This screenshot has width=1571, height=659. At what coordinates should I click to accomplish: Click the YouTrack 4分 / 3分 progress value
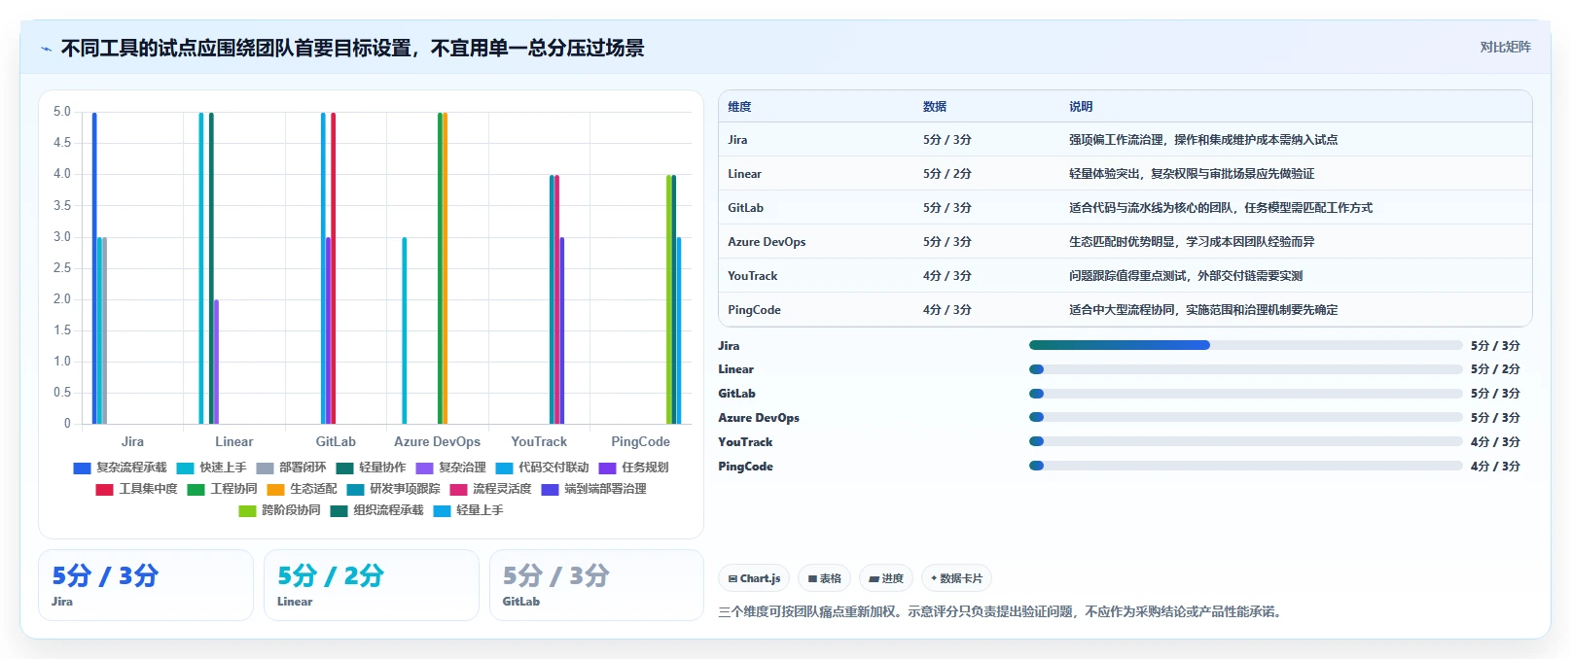point(1495,442)
